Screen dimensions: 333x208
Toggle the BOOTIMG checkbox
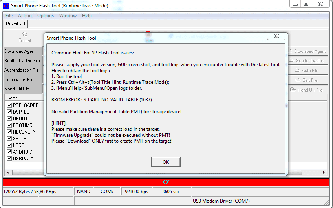click(9, 125)
